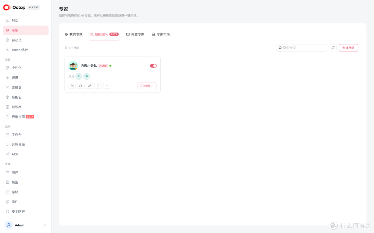Open 模型 management page
The image size is (374, 233).
26,182
